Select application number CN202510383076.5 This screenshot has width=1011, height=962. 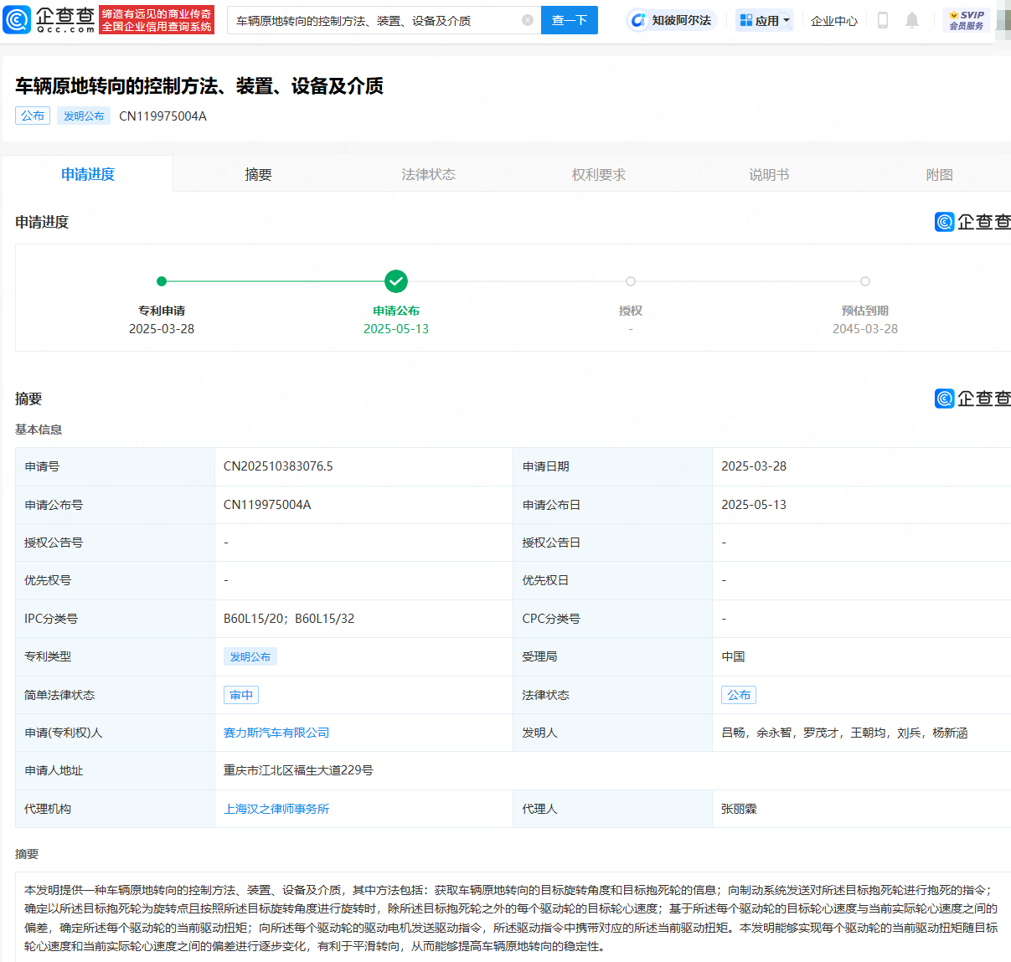[278, 466]
